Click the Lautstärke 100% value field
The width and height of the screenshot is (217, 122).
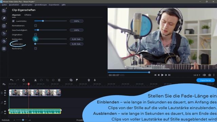tap(76, 21)
